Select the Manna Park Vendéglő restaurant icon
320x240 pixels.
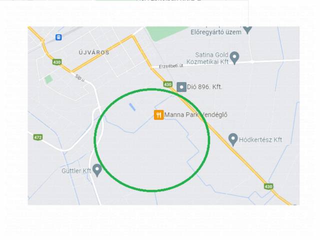click(159, 114)
